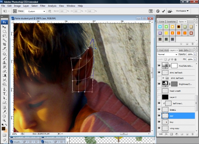Select the Elliptical Marquee tool
Screen dimensions: 199x144
[x=4, y=32]
